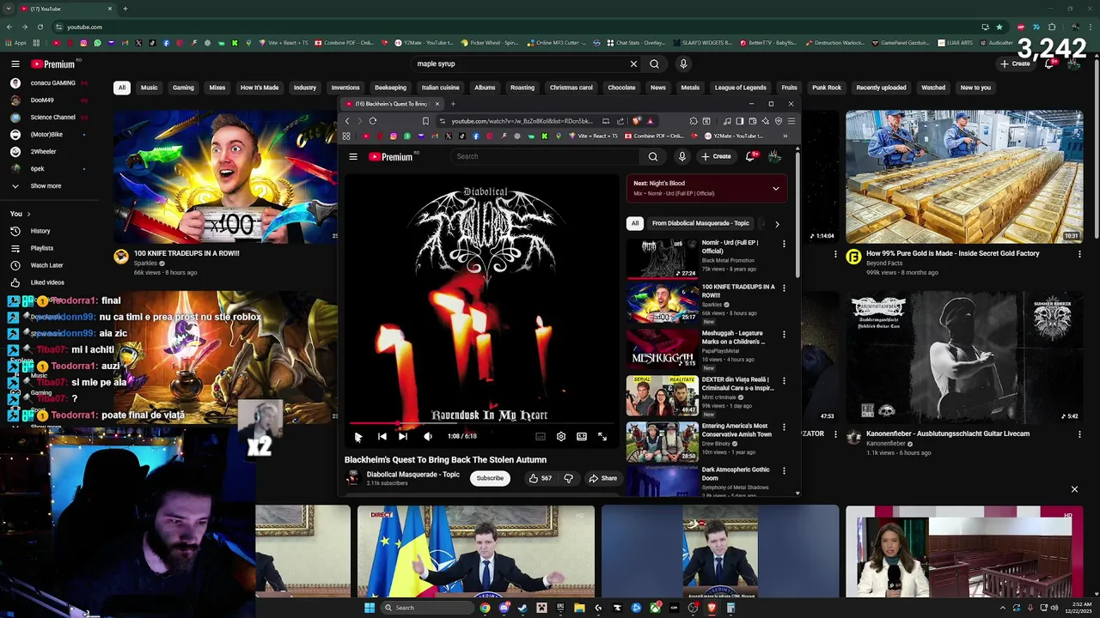Open guide menu in background YouTube window
The image size is (1100, 618).
pos(15,64)
